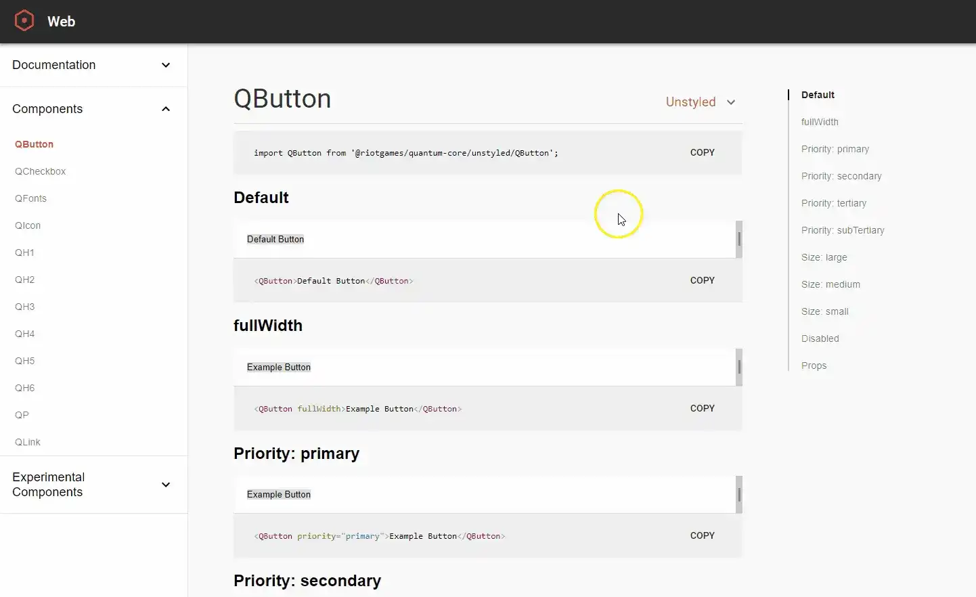The width and height of the screenshot is (976, 597).
Task: Jump to Priority: secondary in contents
Action: [841, 176]
